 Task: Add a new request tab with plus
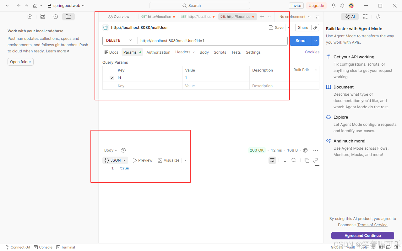click(262, 17)
